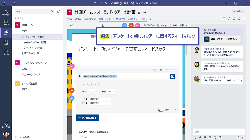Open more options next to channel title
Viewport: 250px width, 140px height.
tap(145, 12)
